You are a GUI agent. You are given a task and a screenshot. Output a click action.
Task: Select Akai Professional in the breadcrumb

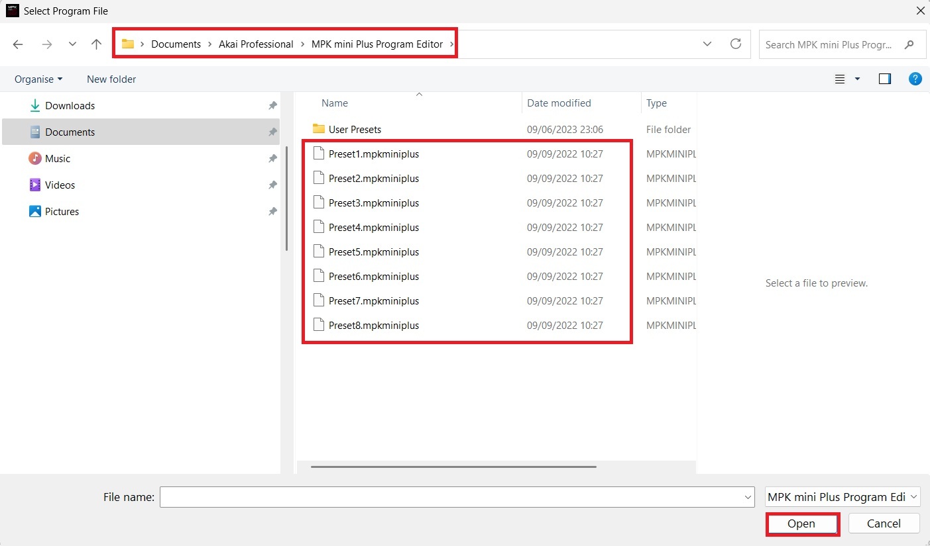tap(256, 44)
